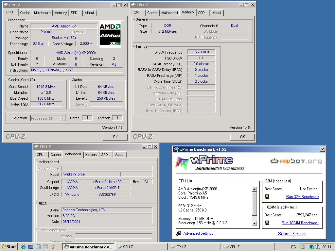Click the DRAM Frequency value 156.0 MHz
The height and width of the screenshot is (251, 335).
point(201,52)
